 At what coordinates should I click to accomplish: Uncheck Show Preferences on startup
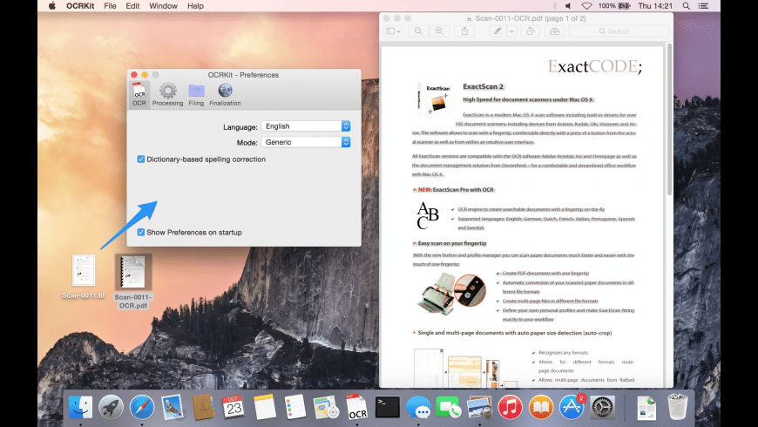click(140, 232)
